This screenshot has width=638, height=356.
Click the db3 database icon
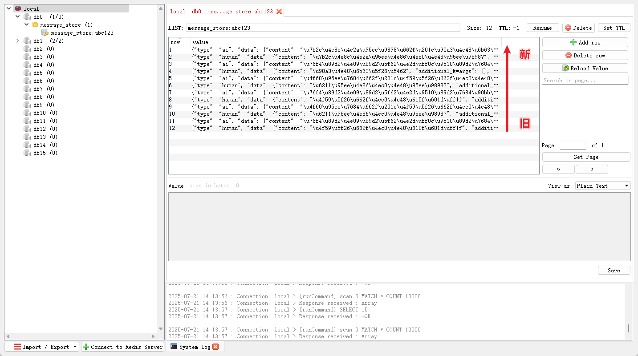coord(27,57)
